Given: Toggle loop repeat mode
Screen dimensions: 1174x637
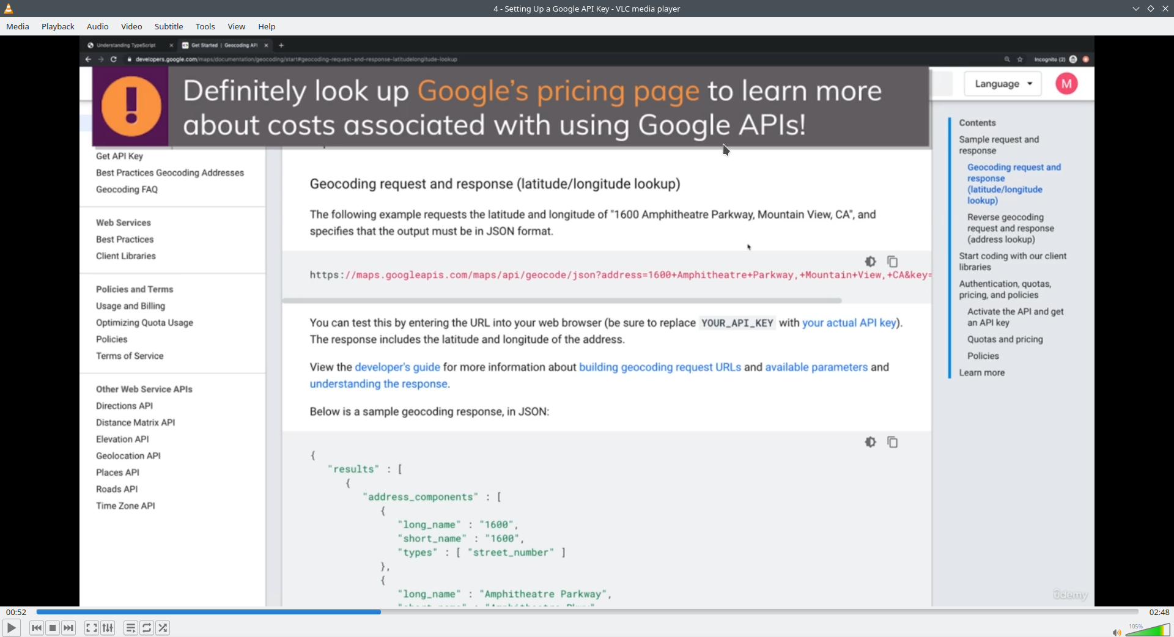Looking at the screenshot, I should 147,628.
